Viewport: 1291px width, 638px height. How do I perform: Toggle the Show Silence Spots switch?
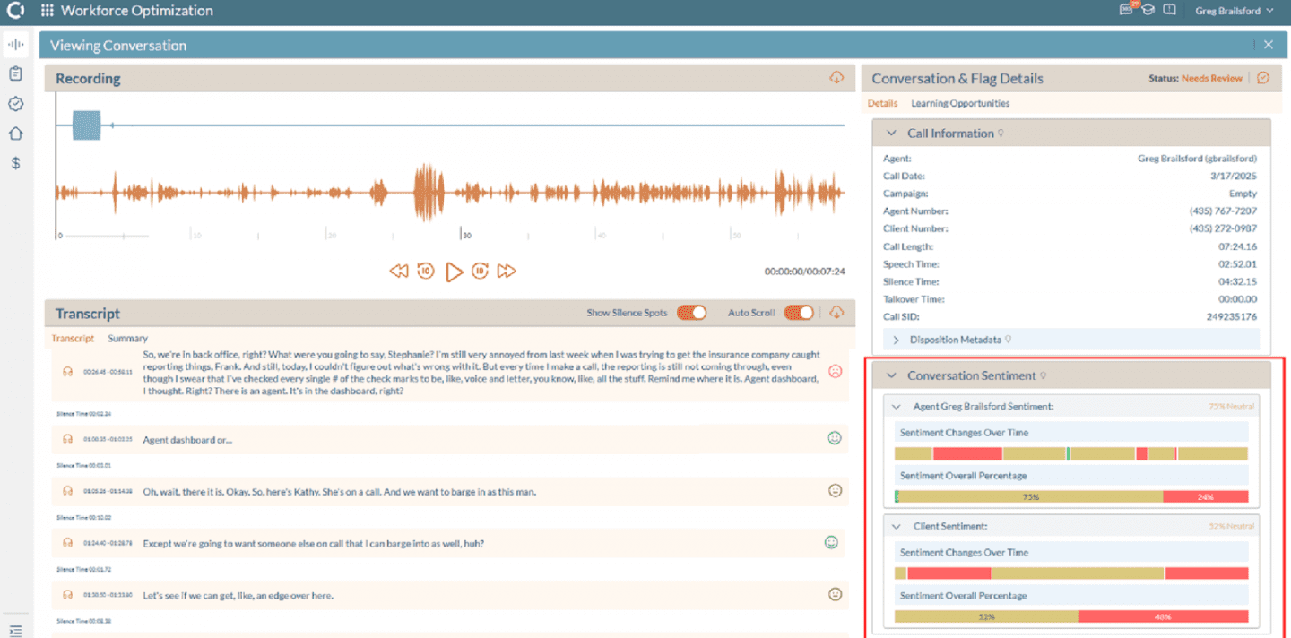click(691, 313)
